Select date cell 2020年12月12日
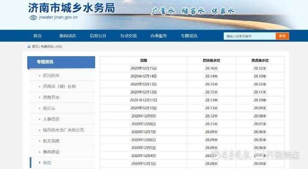The height and width of the screenshot is (169, 308). click(x=144, y=92)
